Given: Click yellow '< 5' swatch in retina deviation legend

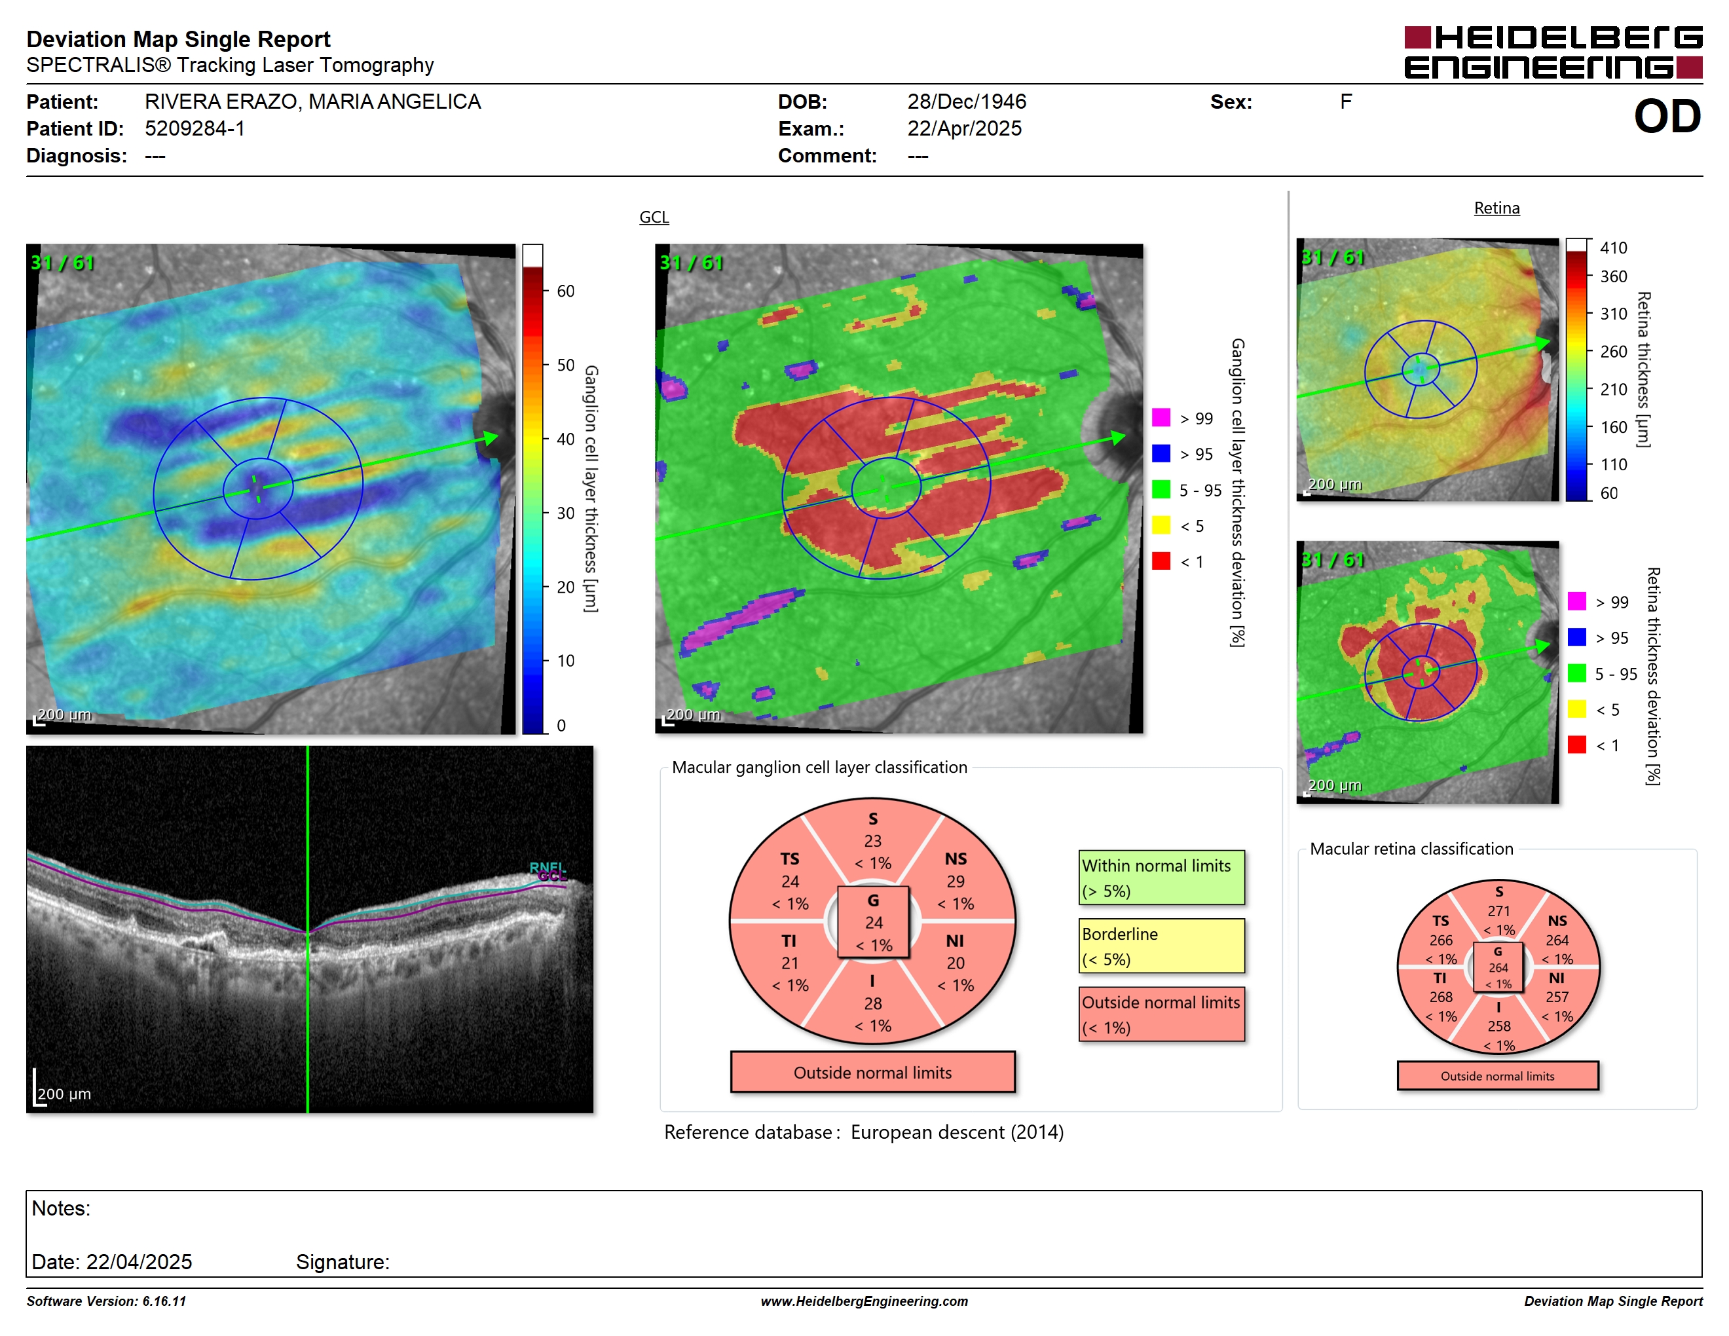Looking at the screenshot, I should [1576, 709].
